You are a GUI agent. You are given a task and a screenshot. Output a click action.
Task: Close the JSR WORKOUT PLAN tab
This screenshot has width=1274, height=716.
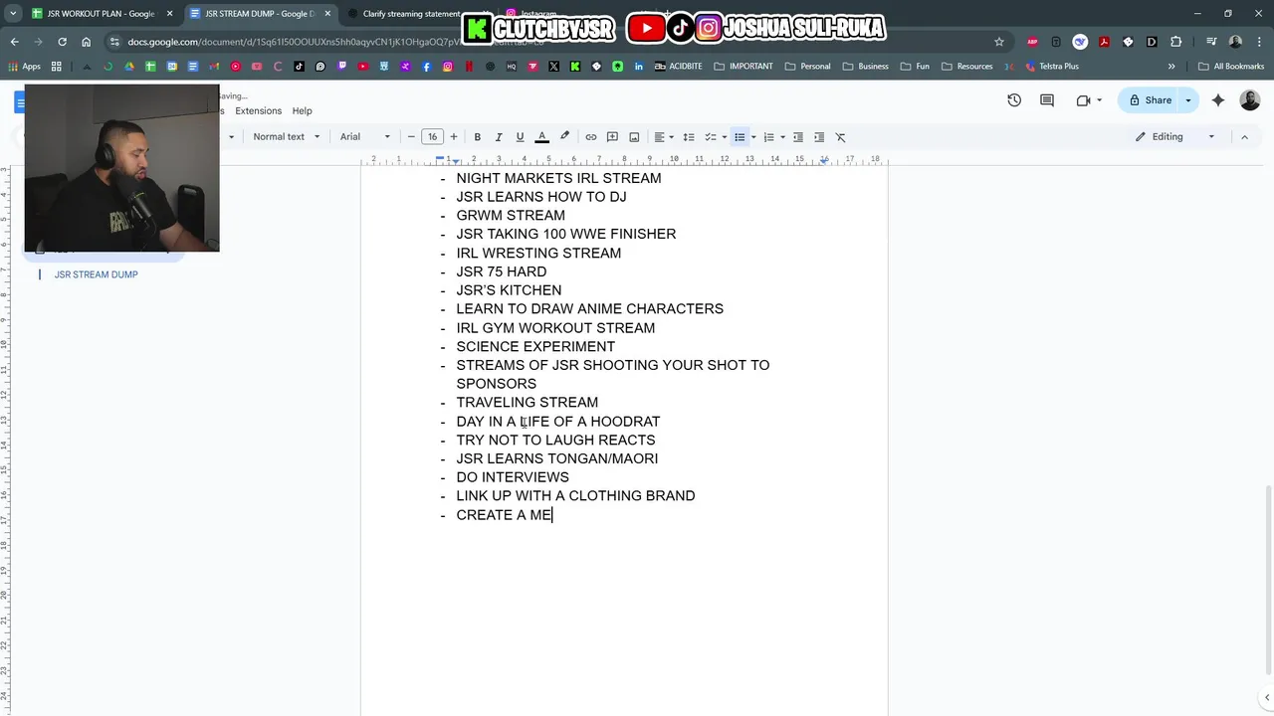tap(170, 14)
